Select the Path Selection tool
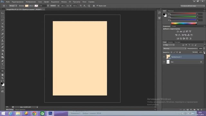The image size is (206, 116). [x=2, y=68]
